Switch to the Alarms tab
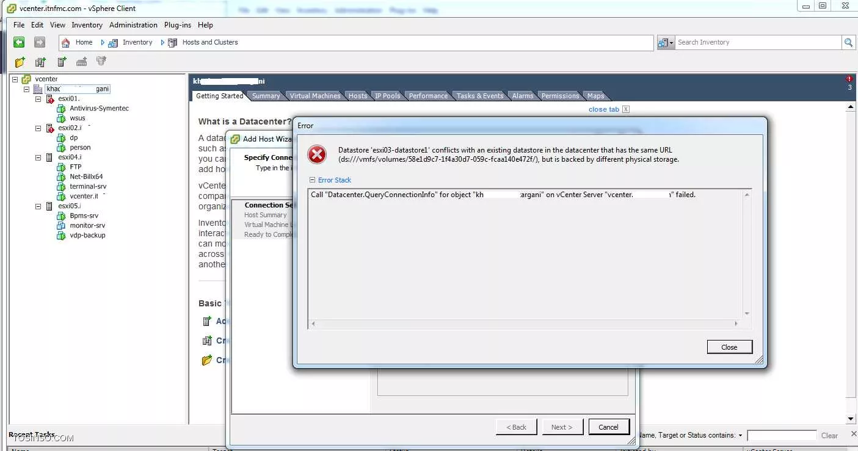This screenshot has width=858, height=451. (x=523, y=96)
